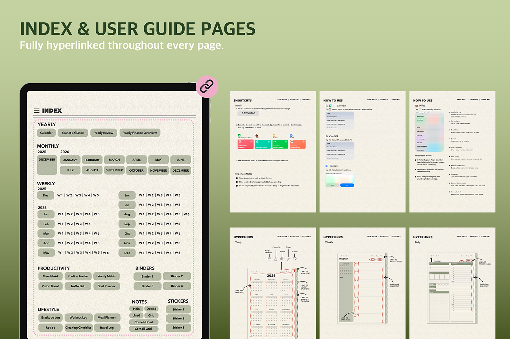Go to the FEBRUARY monthly page
510x339 pixels.
pyautogui.click(x=92, y=160)
